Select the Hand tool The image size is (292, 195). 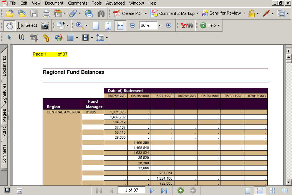point(10,26)
